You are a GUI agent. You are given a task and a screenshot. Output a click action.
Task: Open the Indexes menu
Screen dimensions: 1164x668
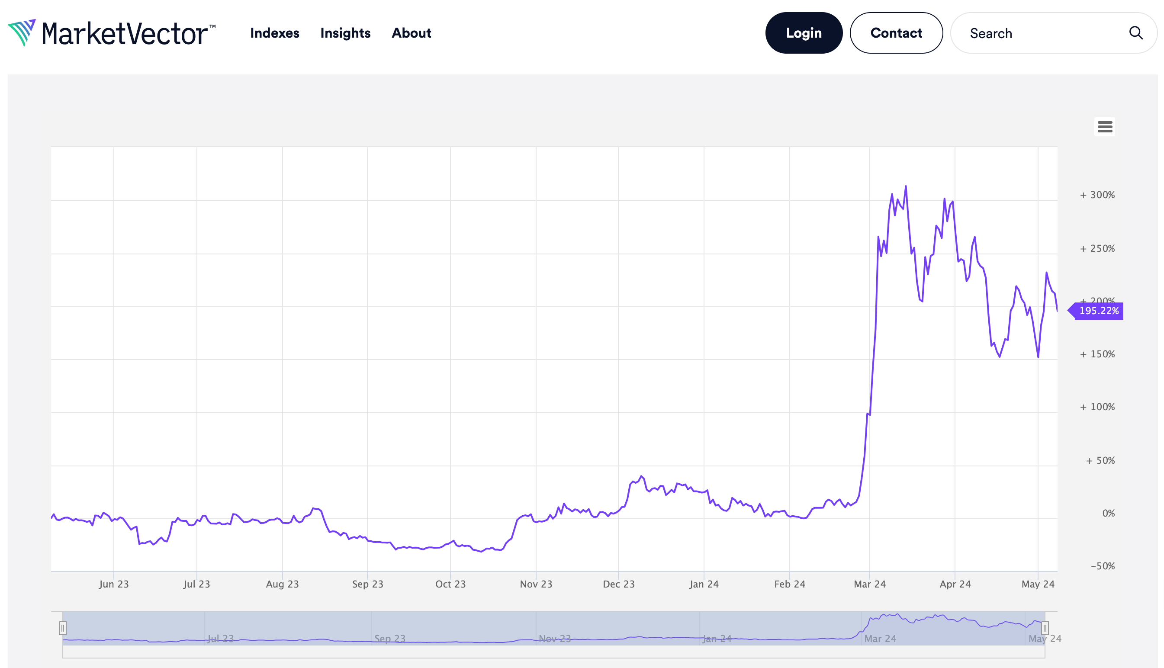(x=274, y=33)
